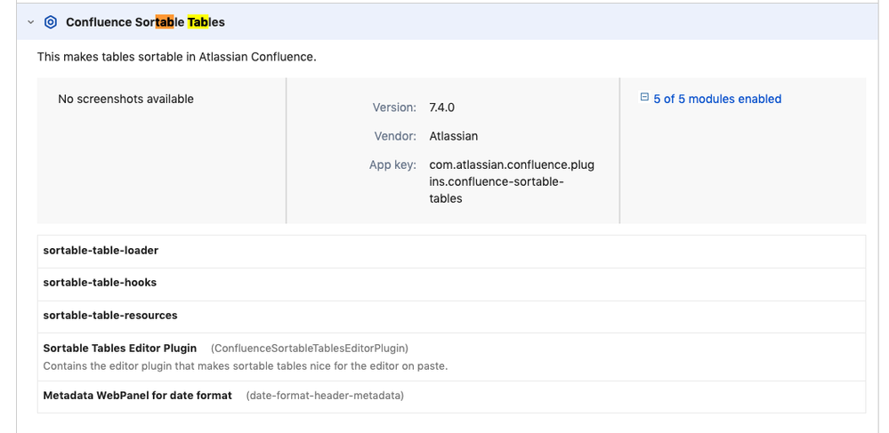This screenshot has width=889, height=433.
Task: Click the Vendor label
Action: point(395,136)
